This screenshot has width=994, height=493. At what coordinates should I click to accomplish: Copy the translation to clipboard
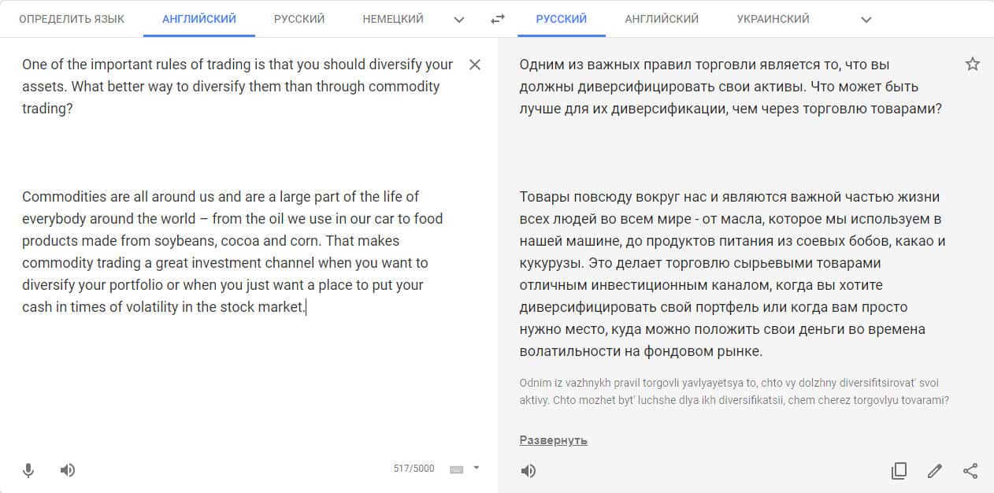[x=899, y=471]
